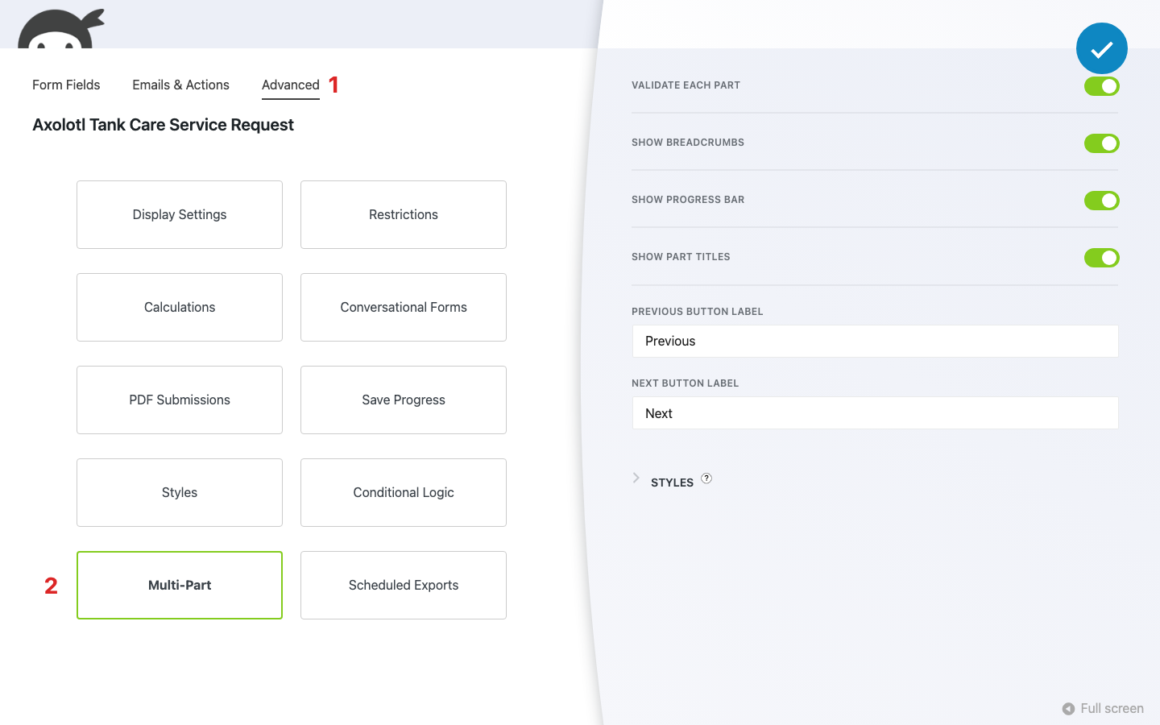Open Conversational Forms settings

[404, 308]
